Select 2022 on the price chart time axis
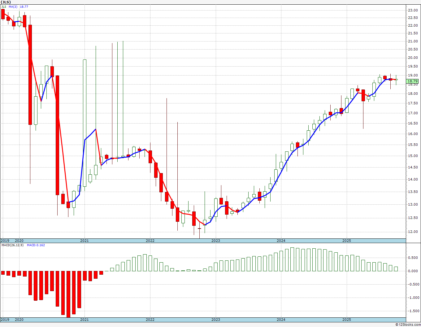 pyautogui.click(x=150, y=241)
